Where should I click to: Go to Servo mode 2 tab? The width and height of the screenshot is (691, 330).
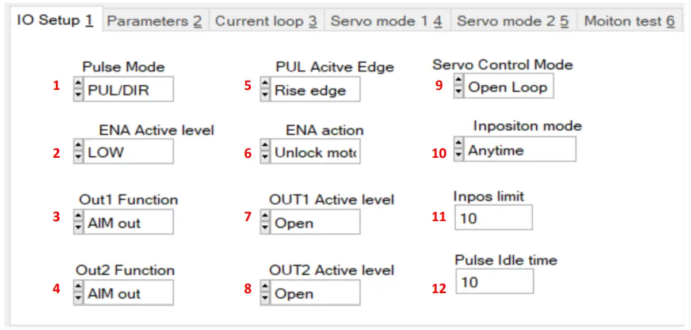(513, 21)
